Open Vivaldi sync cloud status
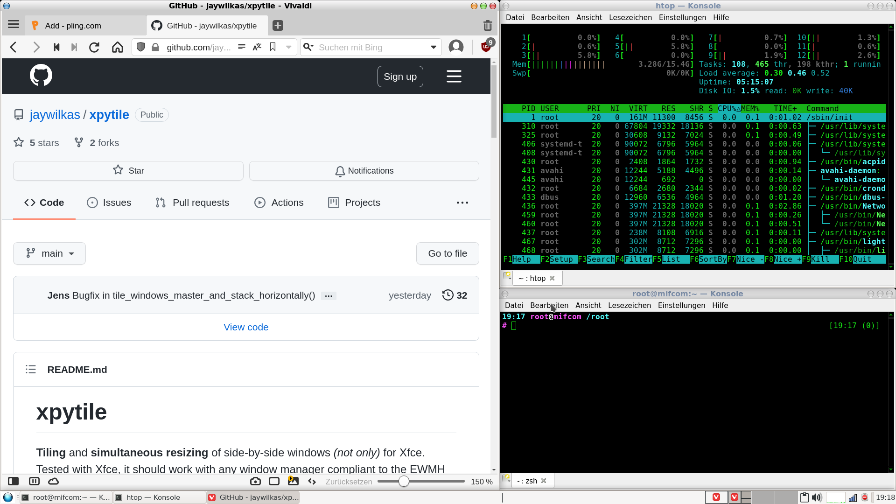Image resolution: width=896 pixels, height=504 pixels. [54, 481]
